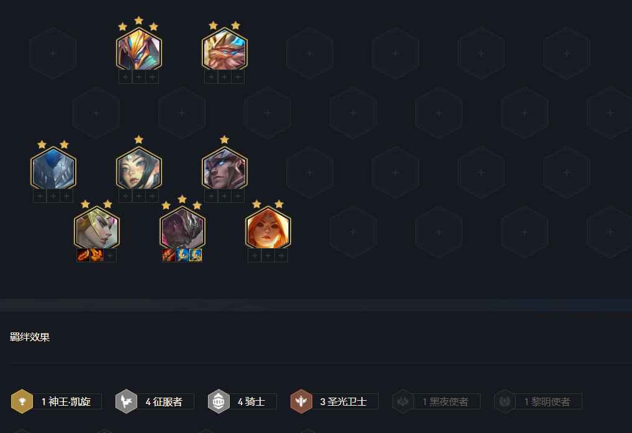Click red sword item on purple armored champion
Screen dimensions: 632x433
coord(168,255)
